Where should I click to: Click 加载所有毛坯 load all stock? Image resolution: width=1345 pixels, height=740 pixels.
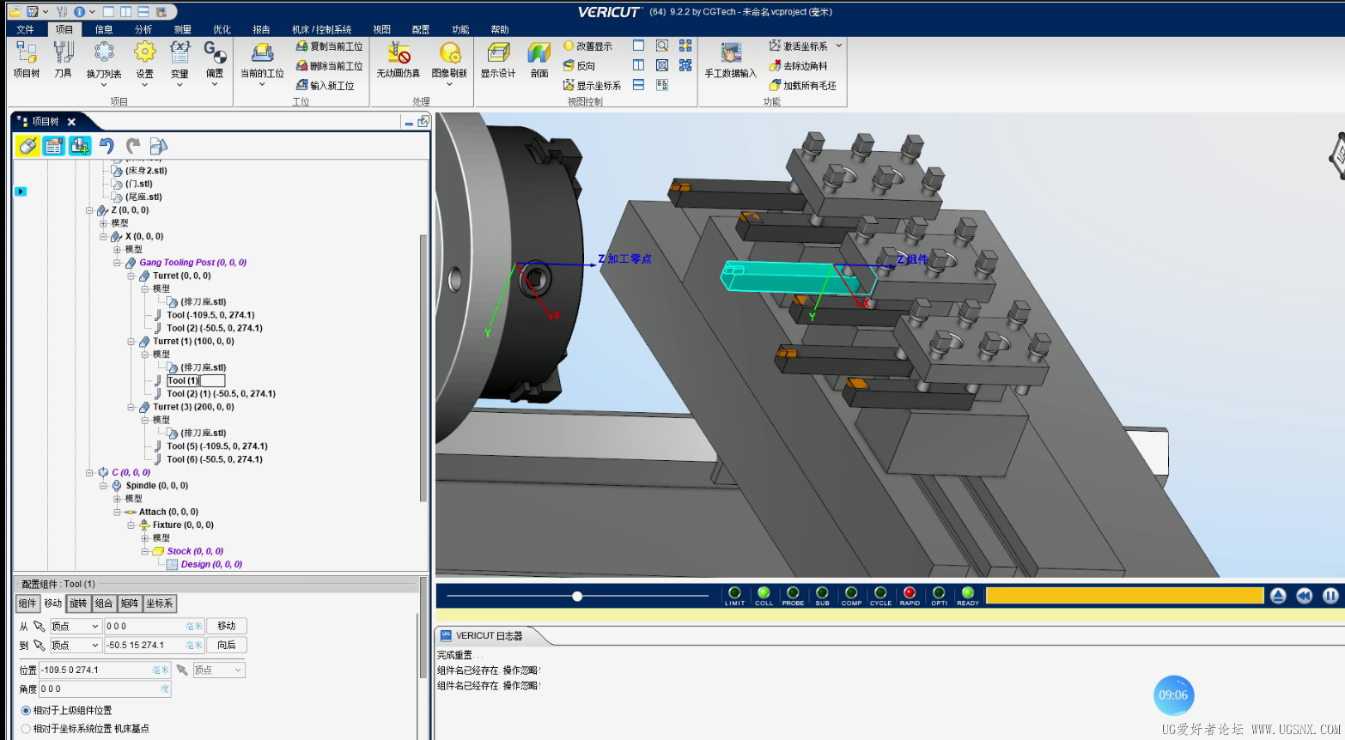pyautogui.click(x=802, y=86)
